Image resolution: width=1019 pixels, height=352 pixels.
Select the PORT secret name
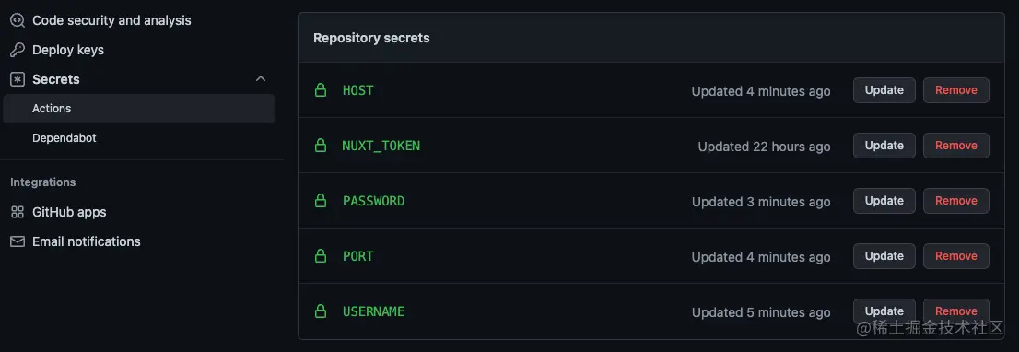pos(358,256)
